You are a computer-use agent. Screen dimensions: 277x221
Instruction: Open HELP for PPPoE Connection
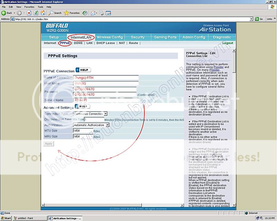[x=83, y=70]
